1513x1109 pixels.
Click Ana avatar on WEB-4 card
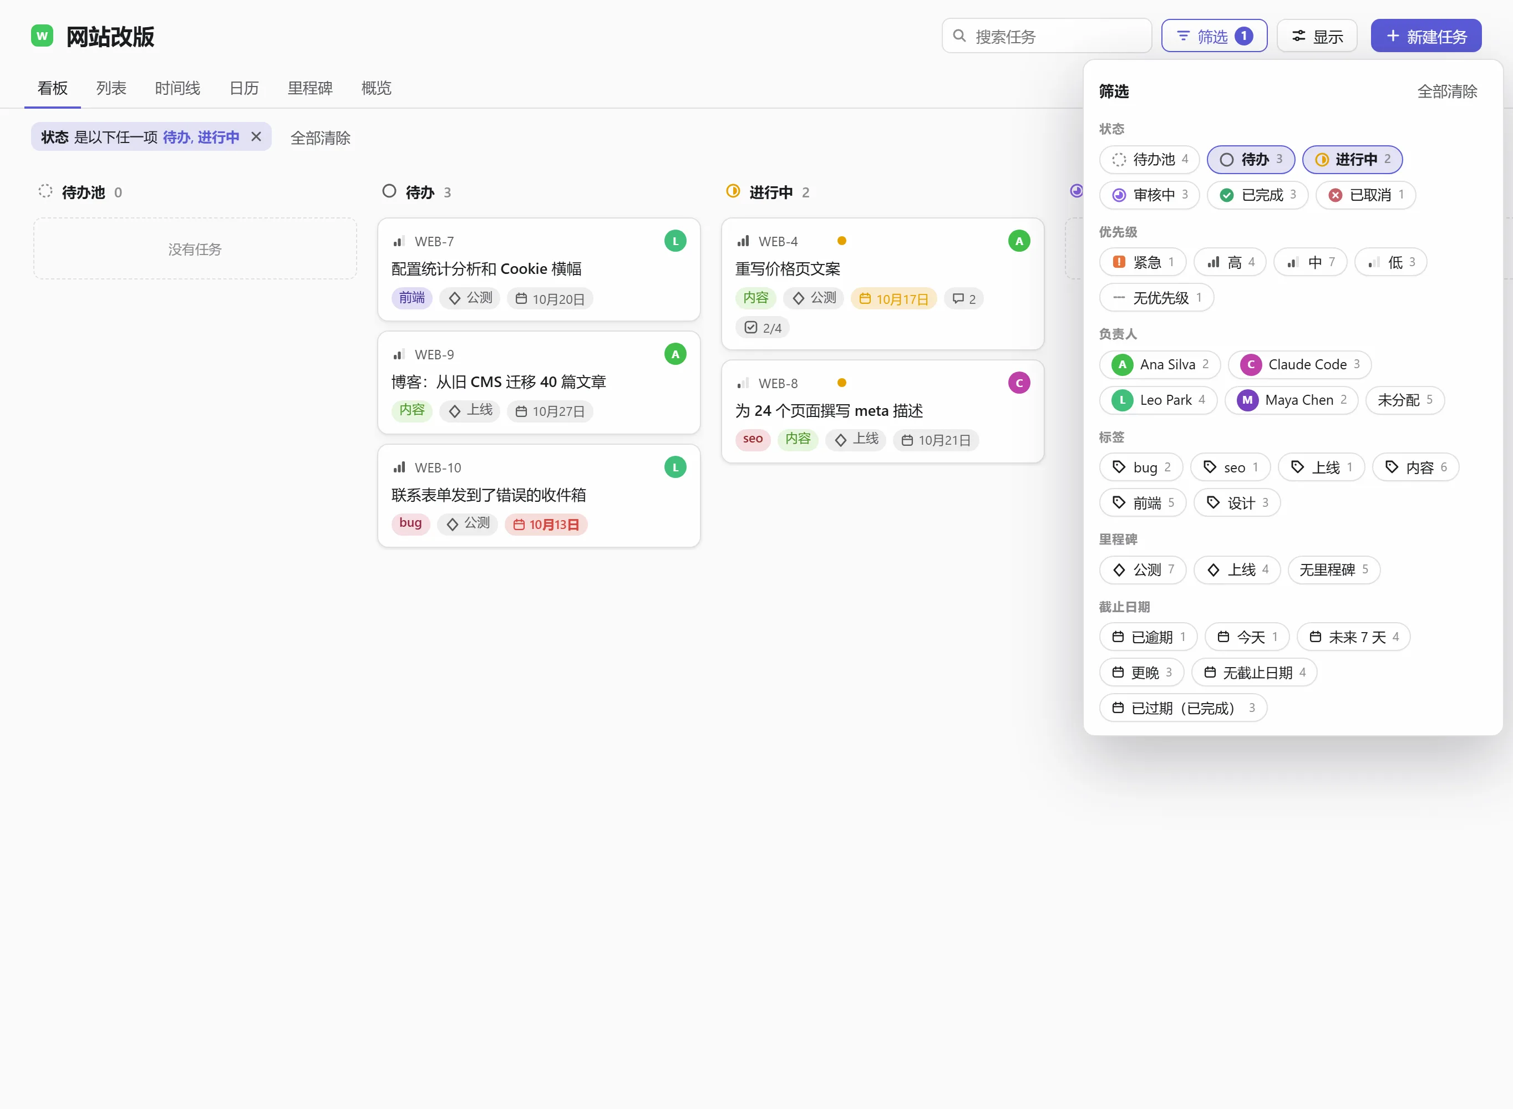click(1018, 241)
